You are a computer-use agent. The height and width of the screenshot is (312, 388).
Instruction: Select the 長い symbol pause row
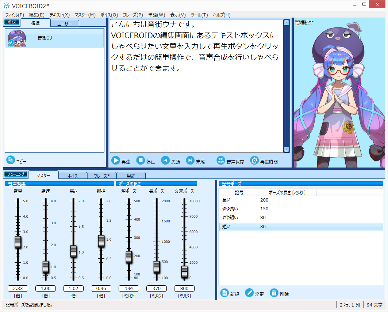(x=301, y=200)
